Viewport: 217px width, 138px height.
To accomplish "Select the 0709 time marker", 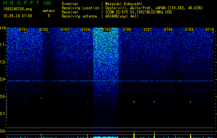I will pos(189,30).
